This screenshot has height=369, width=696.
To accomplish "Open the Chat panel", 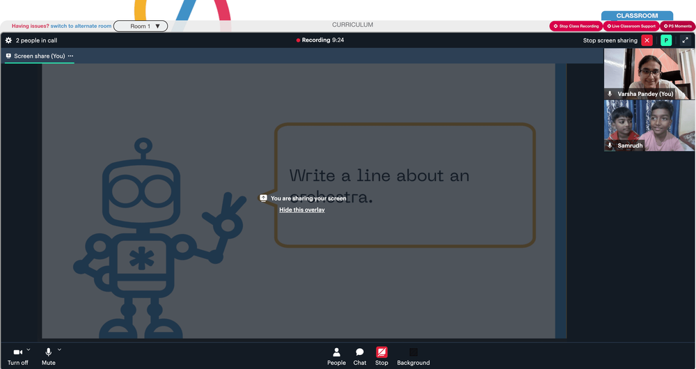I will pyautogui.click(x=360, y=356).
